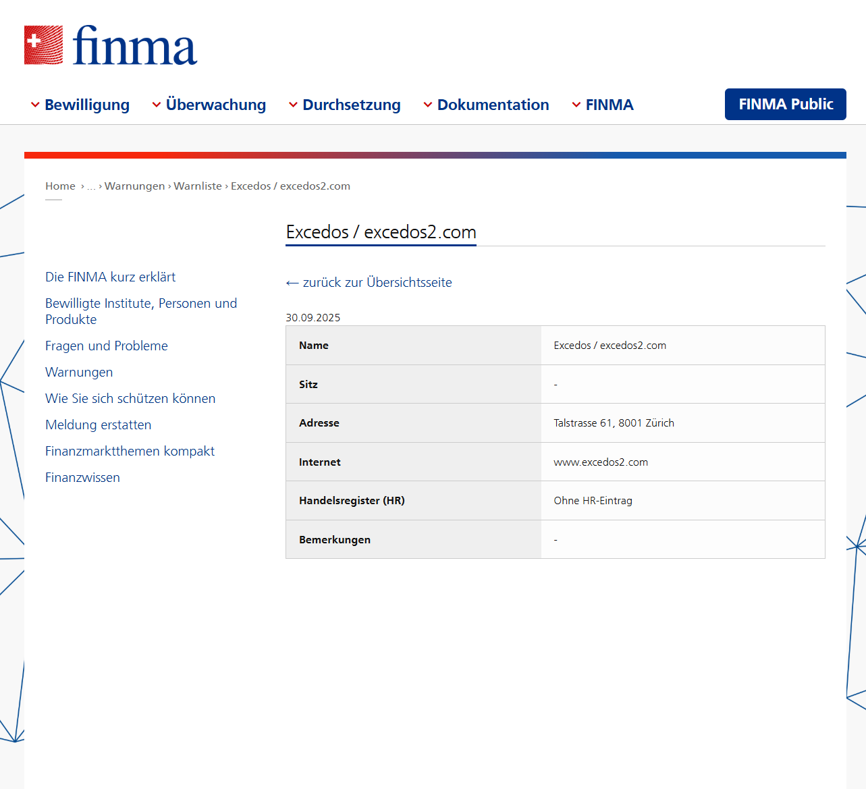Click the address Talstrasse 61, 8001 Zürich
Screen dimensions: 866x789
tap(614, 423)
